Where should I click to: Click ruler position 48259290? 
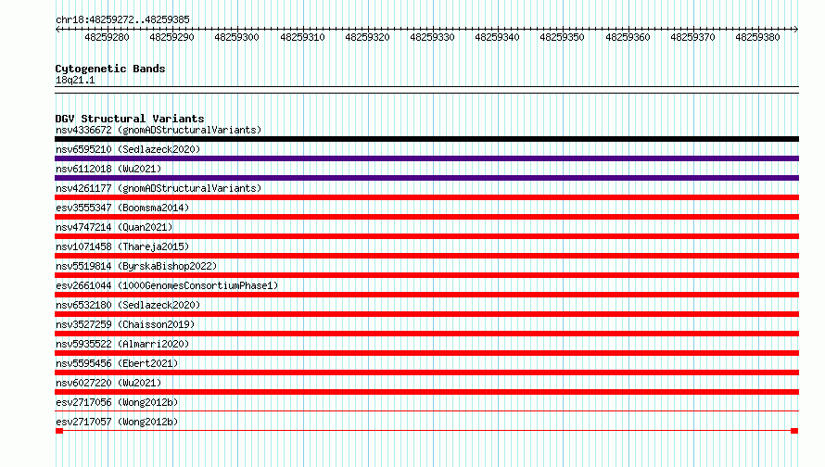point(171,37)
